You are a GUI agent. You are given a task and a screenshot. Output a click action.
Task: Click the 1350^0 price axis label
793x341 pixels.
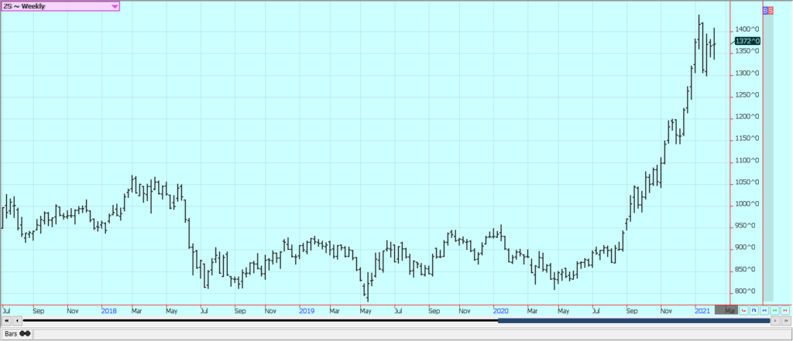[747, 51]
